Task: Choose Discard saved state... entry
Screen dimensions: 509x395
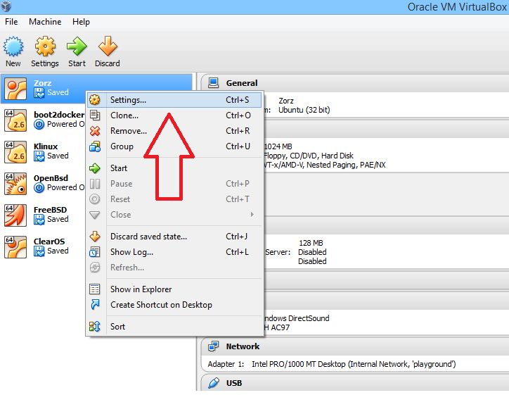Action: point(174,237)
